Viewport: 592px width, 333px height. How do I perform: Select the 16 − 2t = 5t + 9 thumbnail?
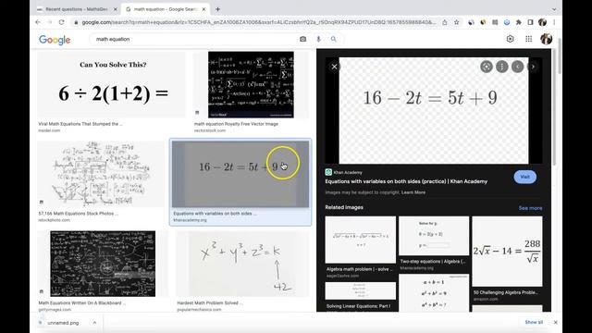coord(240,174)
